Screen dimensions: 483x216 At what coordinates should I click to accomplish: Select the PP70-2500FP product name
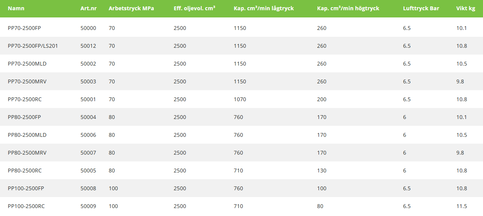pos(24,28)
